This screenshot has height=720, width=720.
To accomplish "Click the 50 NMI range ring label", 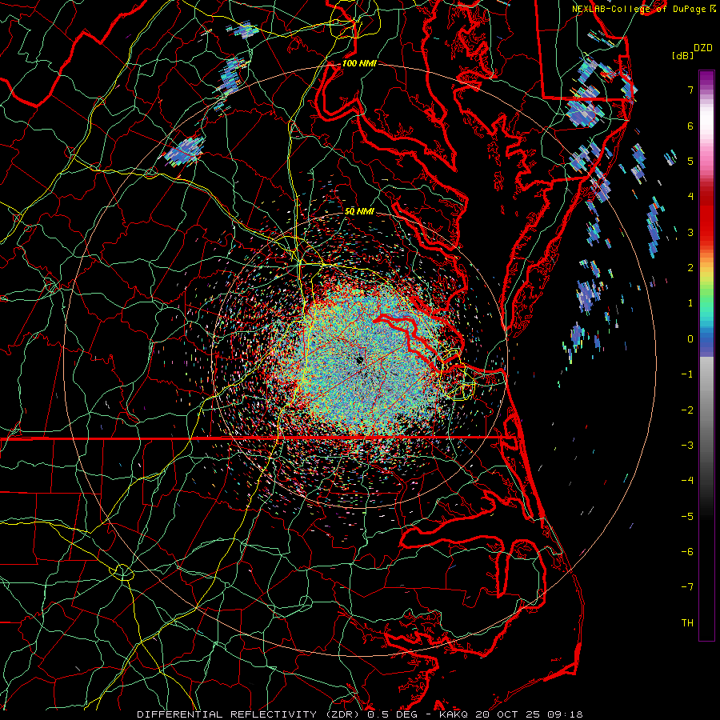I will pyautogui.click(x=359, y=212).
